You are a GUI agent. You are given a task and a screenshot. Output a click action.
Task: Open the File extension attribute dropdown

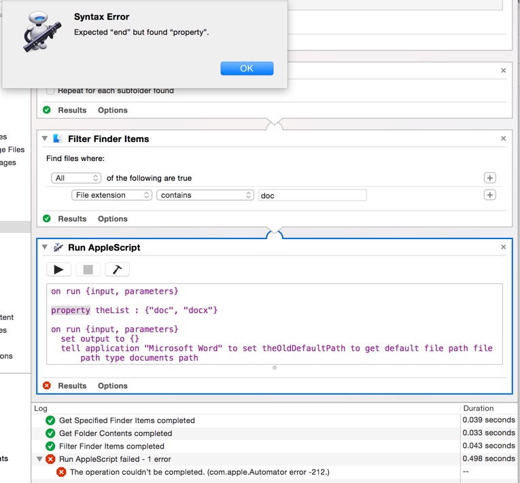coord(111,195)
